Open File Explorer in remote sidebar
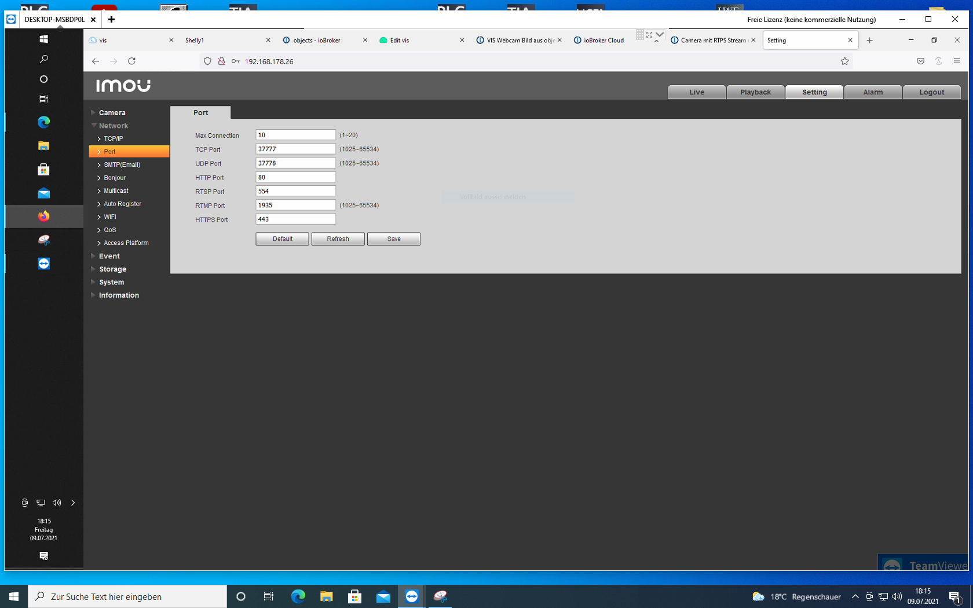Image resolution: width=973 pixels, height=608 pixels. (x=43, y=146)
